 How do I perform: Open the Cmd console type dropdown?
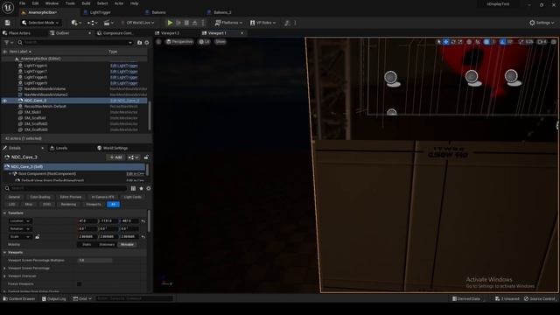pyautogui.click(x=82, y=298)
